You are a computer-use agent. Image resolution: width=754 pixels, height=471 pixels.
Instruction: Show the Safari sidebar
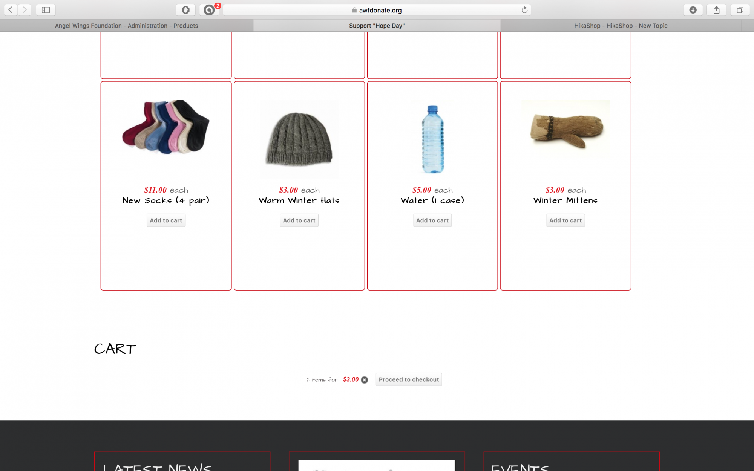tap(46, 10)
